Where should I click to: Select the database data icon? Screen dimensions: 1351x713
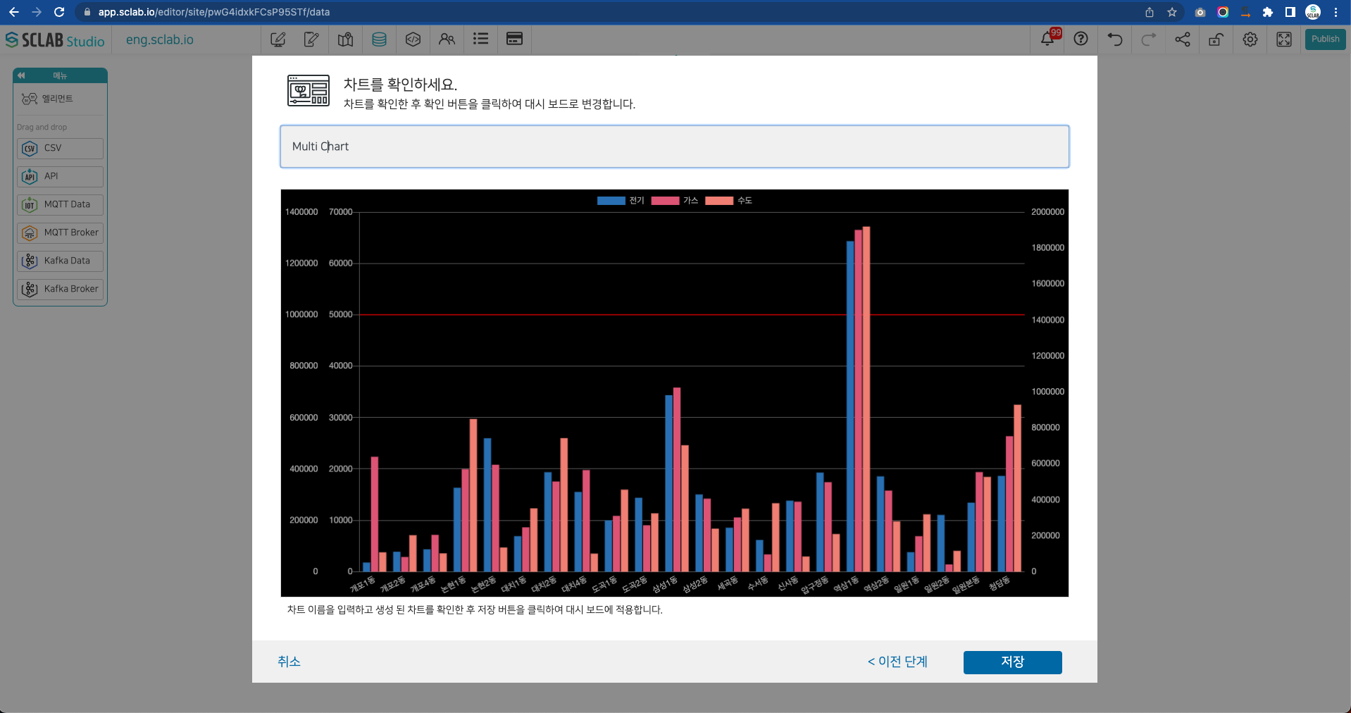pyautogui.click(x=379, y=39)
